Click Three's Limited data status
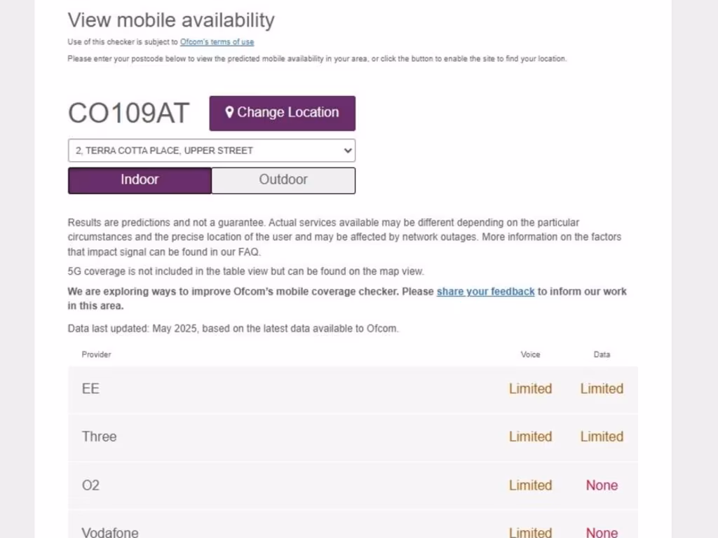 [602, 436]
